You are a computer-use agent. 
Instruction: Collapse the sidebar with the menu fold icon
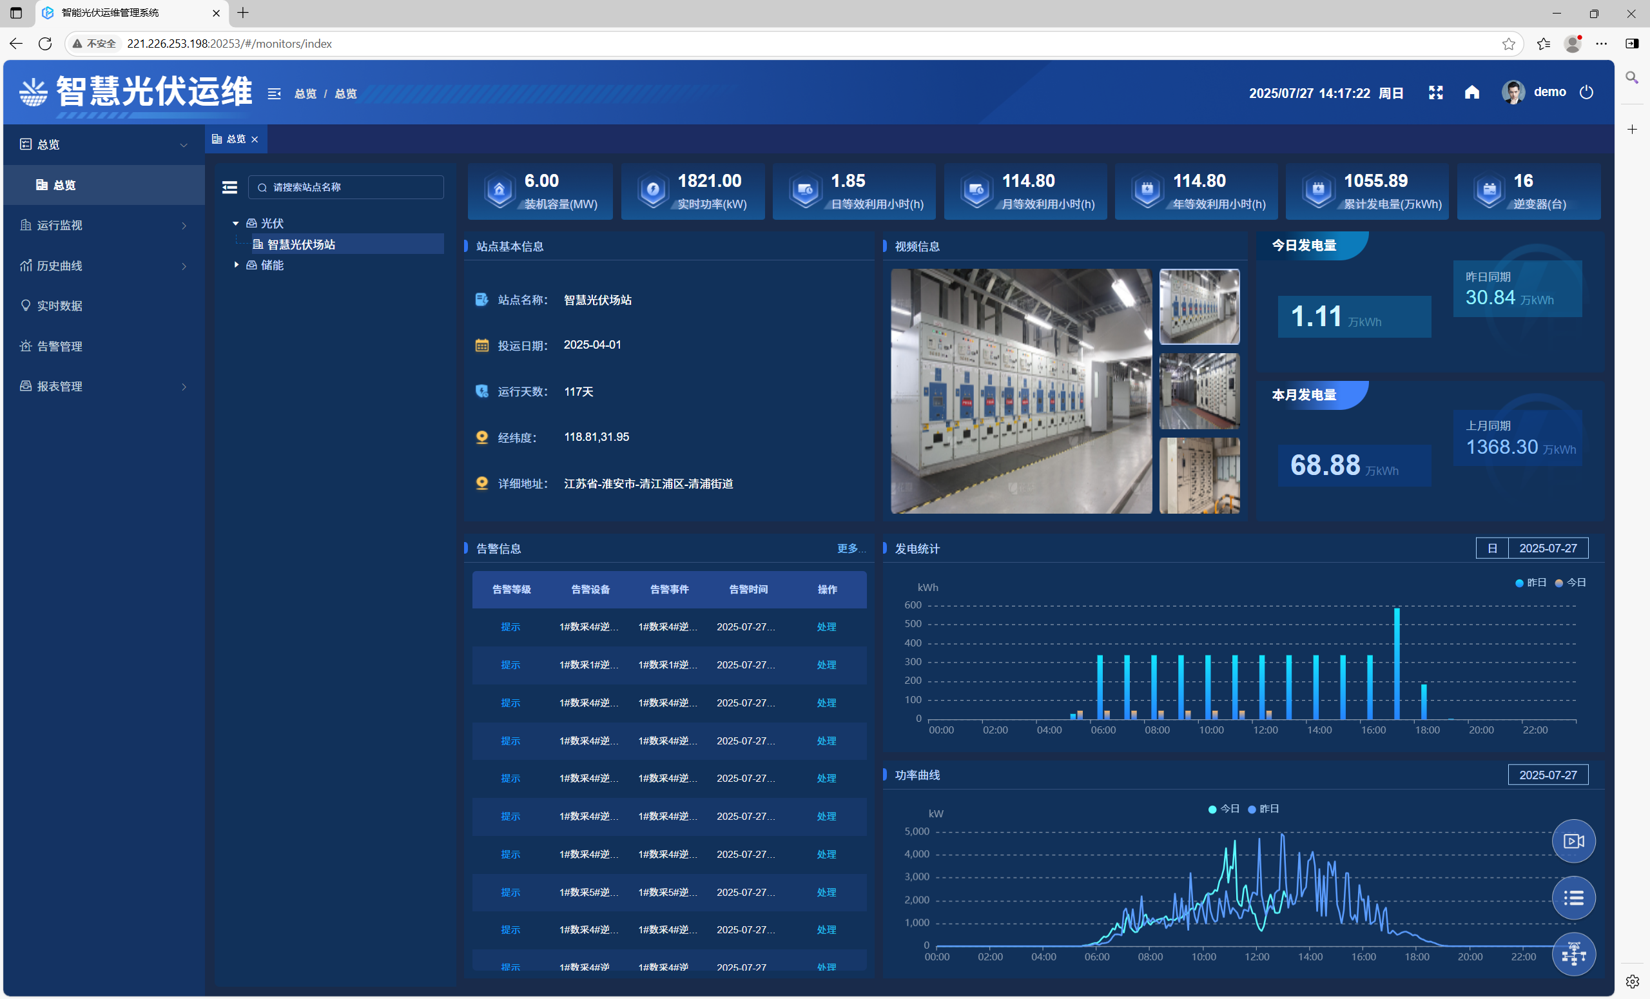click(274, 93)
